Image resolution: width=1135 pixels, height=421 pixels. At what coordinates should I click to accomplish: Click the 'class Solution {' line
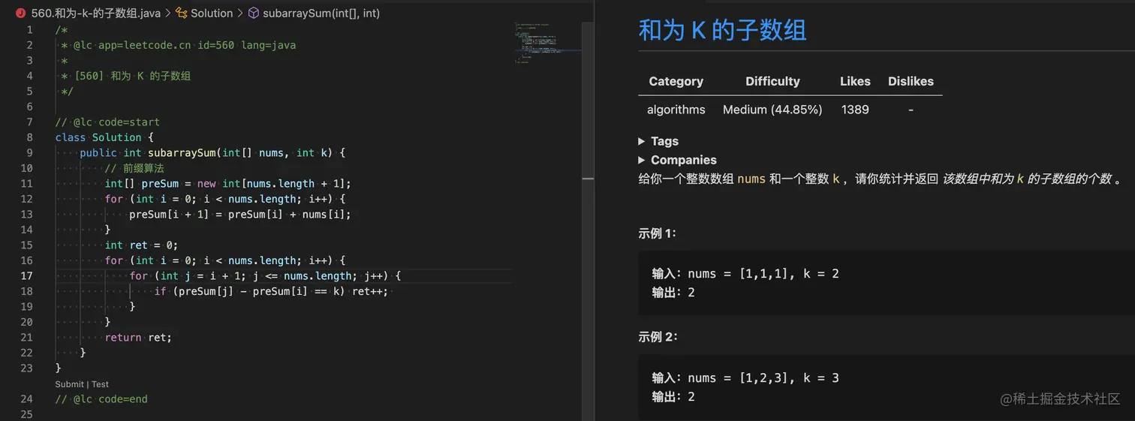104,137
